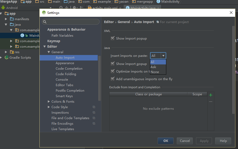
Task: Click project-level icon beside File and Code Templates
Action: (x=94, y=118)
